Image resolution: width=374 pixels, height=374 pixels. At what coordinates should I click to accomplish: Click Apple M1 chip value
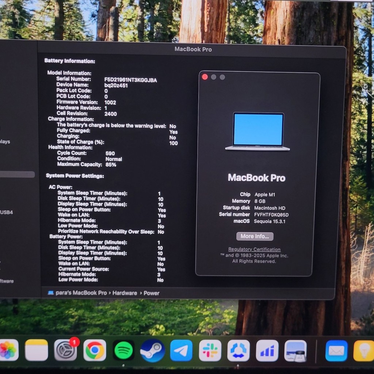click(x=265, y=195)
